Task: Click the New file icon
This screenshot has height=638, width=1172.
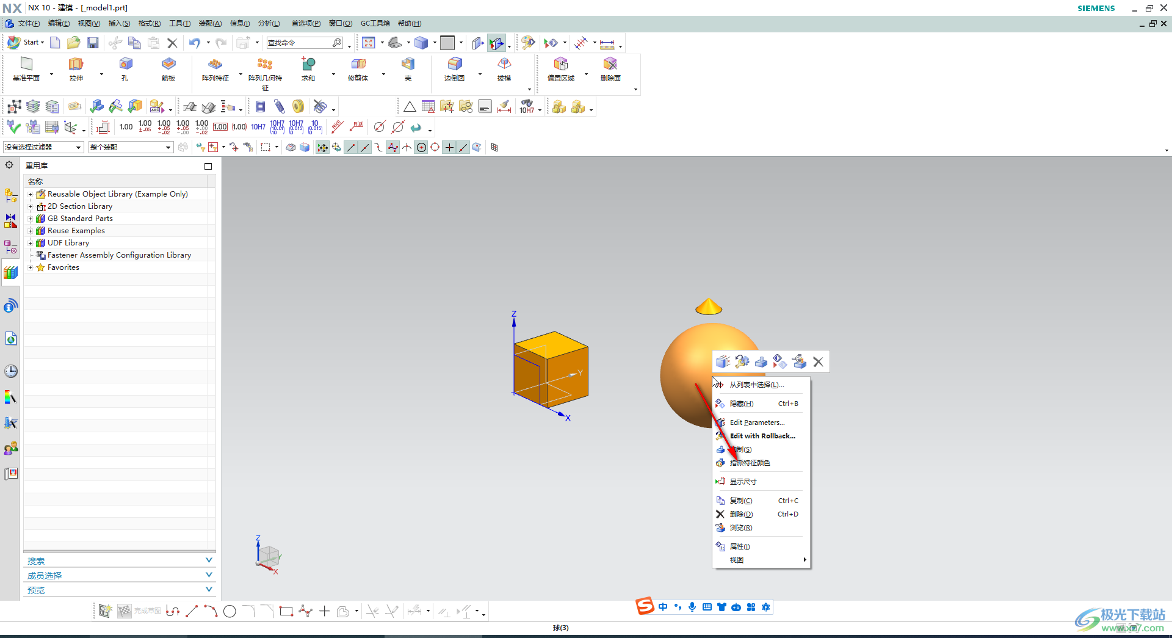Action: tap(55, 43)
